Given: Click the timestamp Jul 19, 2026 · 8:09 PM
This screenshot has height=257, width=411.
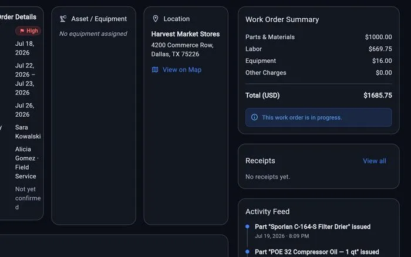Looking at the screenshot, I should pos(282,236).
